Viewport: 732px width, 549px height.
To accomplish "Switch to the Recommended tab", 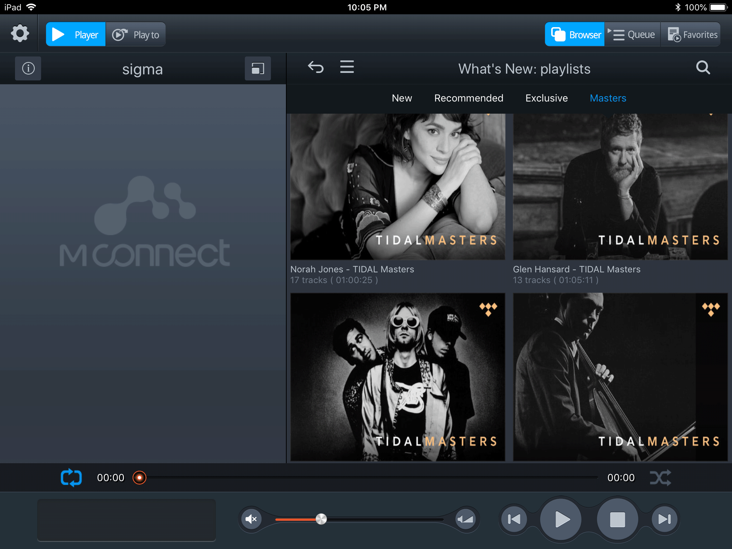I will click(x=469, y=98).
